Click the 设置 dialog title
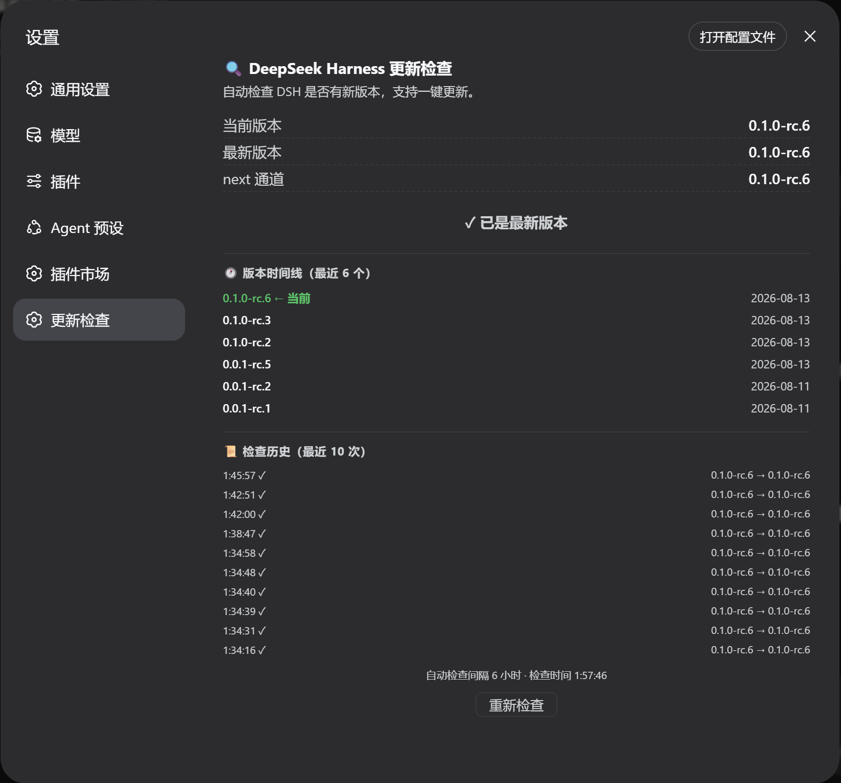841x783 pixels. tap(42, 38)
